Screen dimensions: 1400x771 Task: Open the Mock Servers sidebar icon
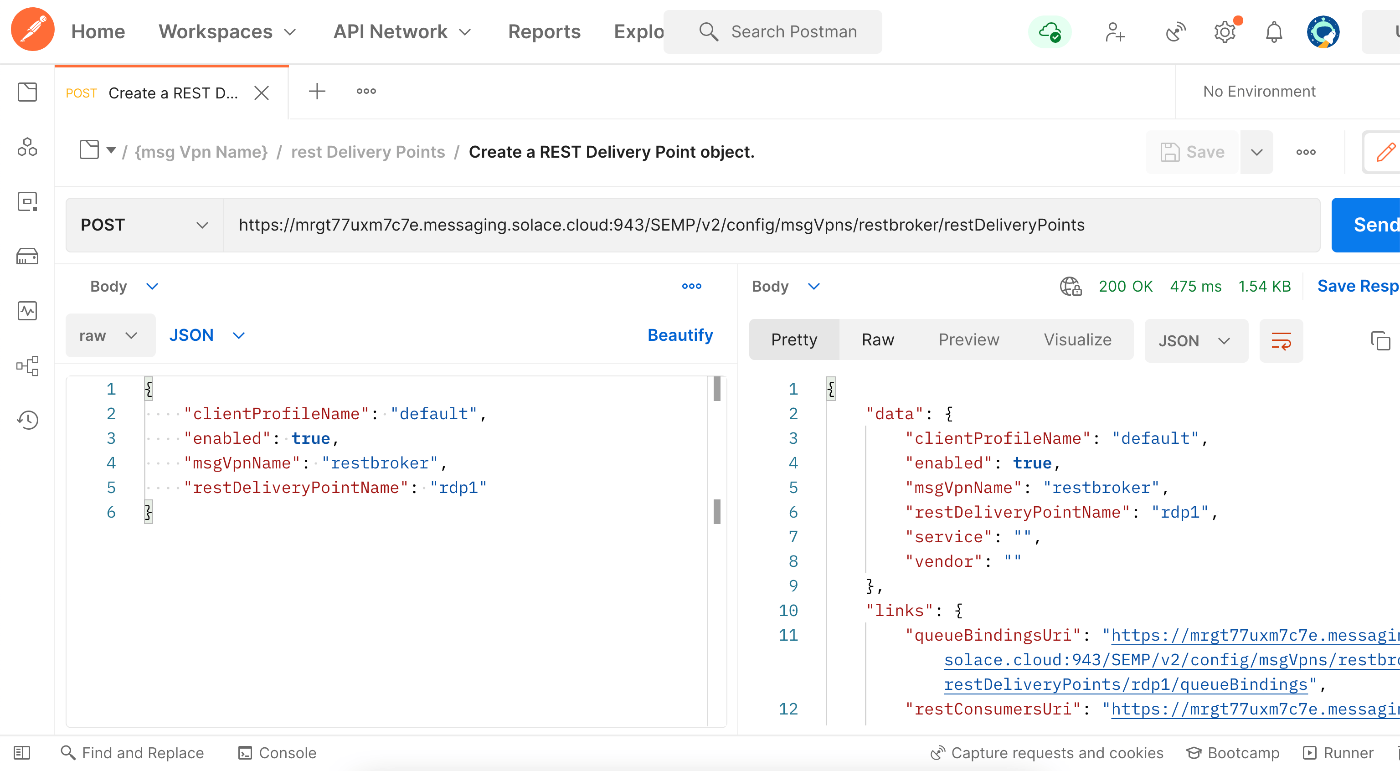(27, 256)
